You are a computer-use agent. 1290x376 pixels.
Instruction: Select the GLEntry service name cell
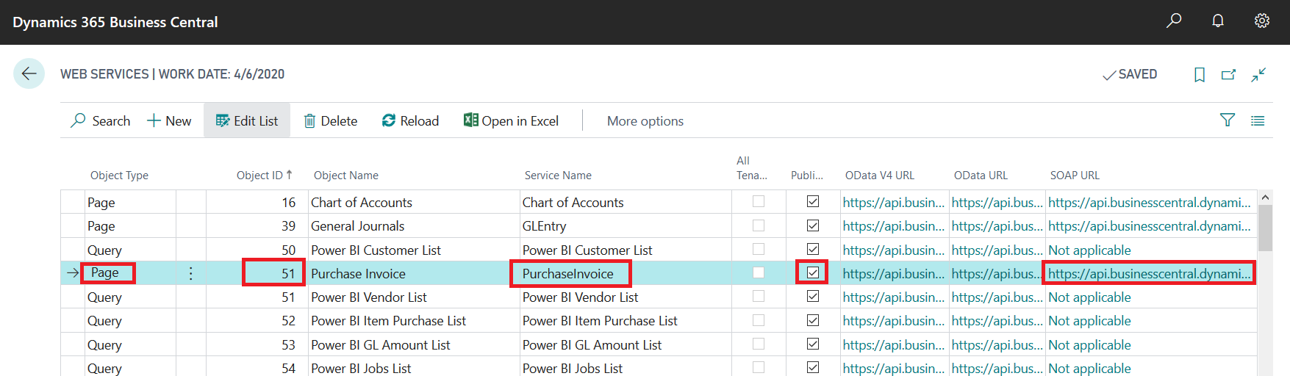626,225
